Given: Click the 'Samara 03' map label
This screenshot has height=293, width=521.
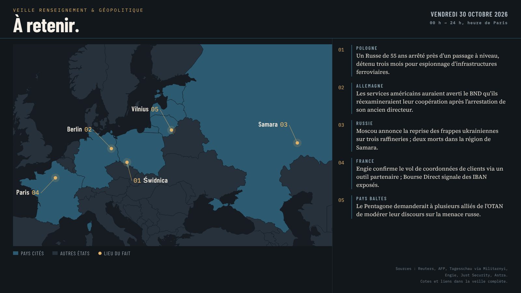Looking at the screenshot, I should pyautogui.click(x=273, y=124).
